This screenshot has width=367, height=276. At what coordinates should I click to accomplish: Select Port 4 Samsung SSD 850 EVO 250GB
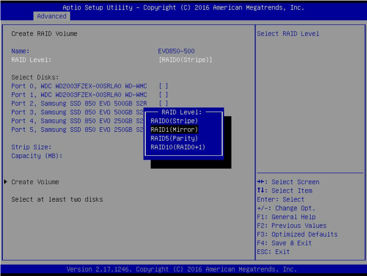pos(77,121)
